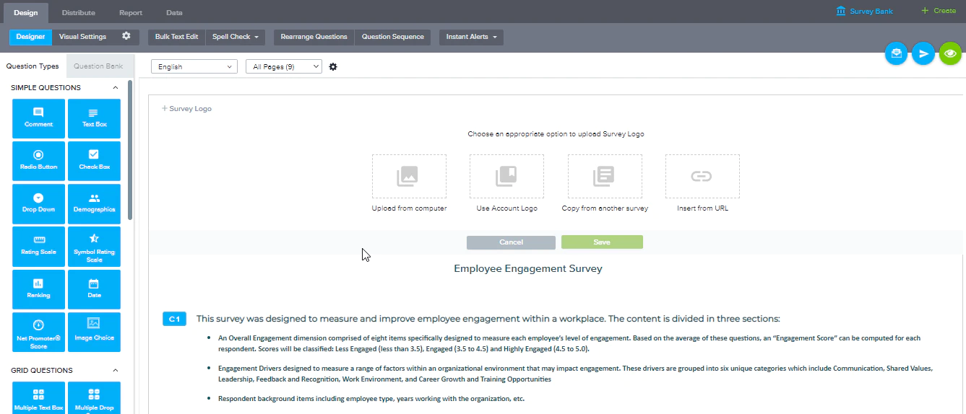Viewport: 966px width, 414px height.
Task: Open the English language dropdown
Action: pos(194,66)
